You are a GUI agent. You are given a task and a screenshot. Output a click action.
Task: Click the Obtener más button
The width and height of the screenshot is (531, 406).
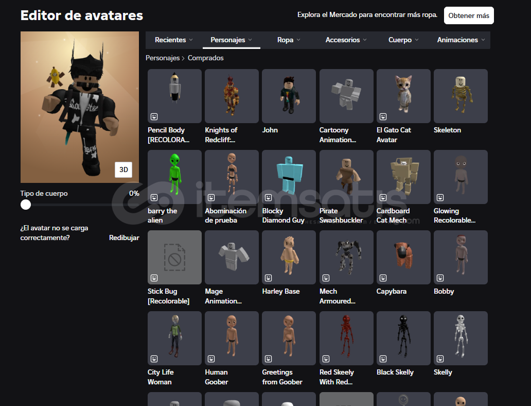[x=469, y=15]
